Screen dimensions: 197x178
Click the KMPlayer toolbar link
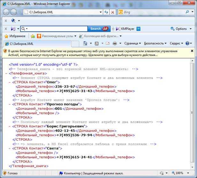pos(125,29)
